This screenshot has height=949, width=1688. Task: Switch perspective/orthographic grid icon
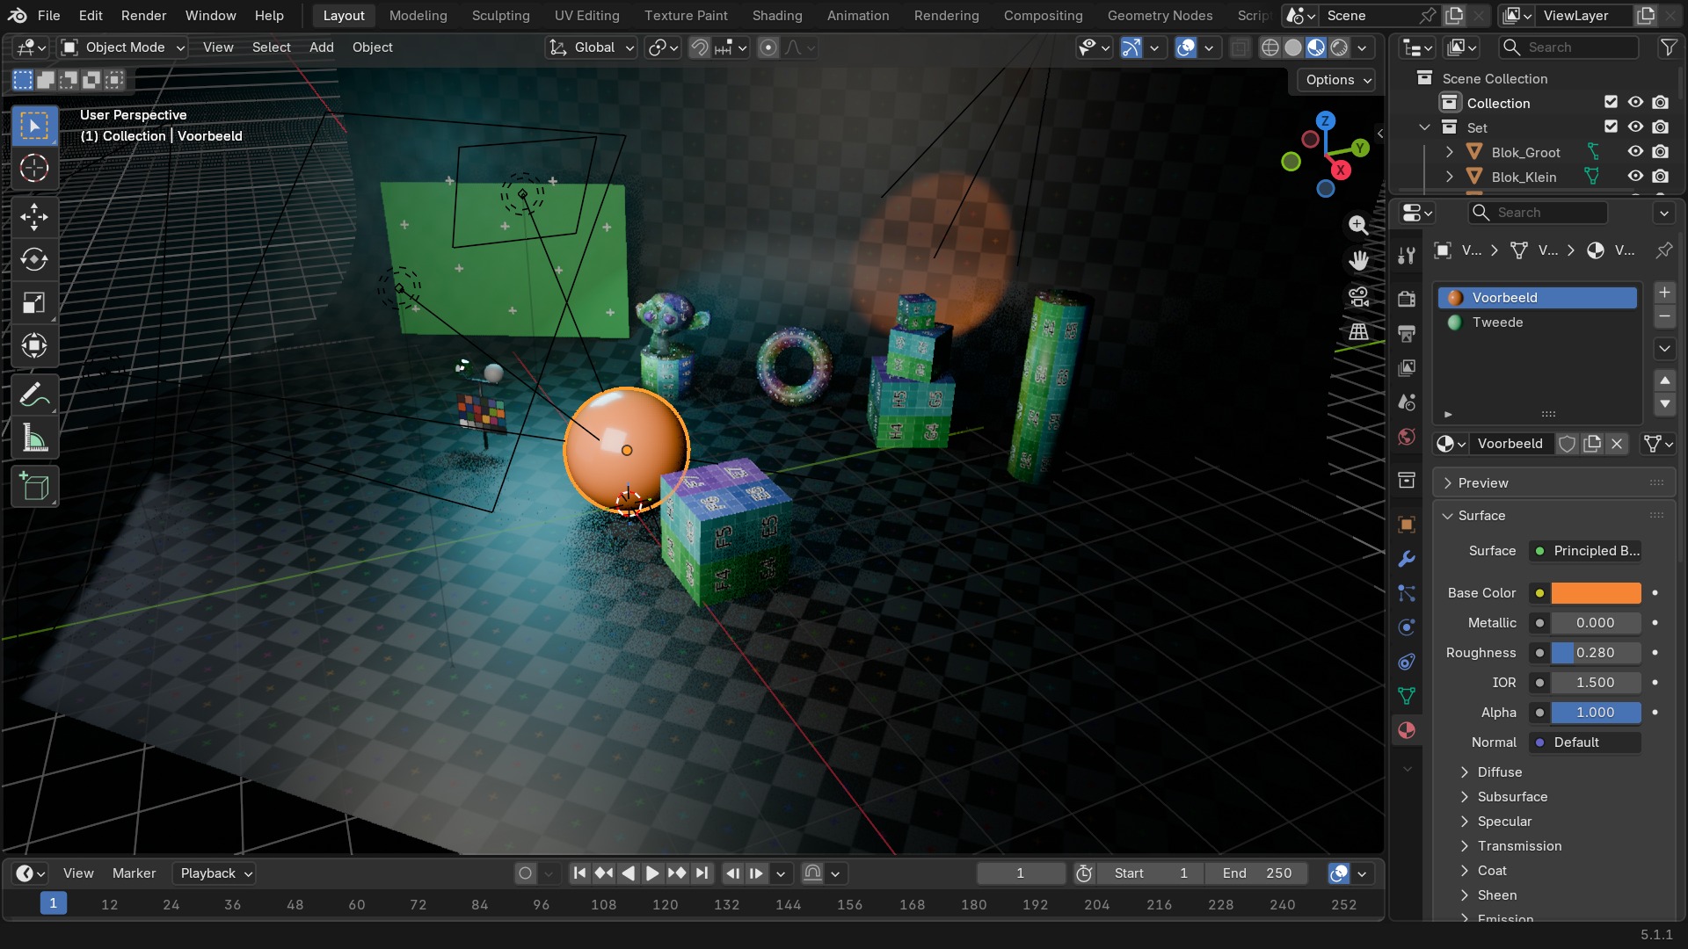(1358, 331)
